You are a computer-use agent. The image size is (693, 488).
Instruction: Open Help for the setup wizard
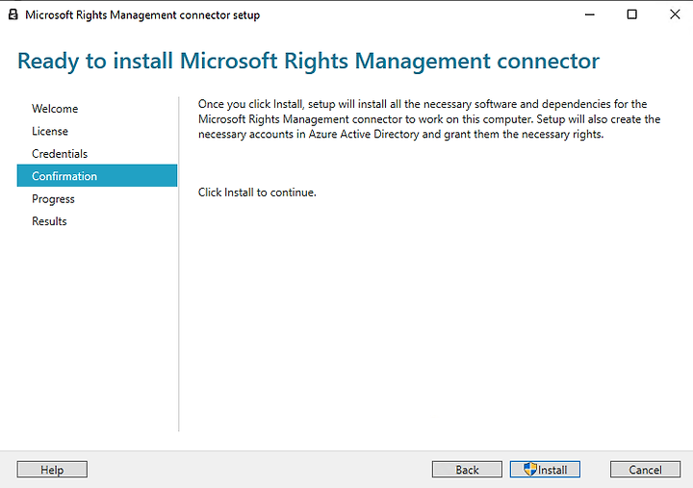click(52, 470)
